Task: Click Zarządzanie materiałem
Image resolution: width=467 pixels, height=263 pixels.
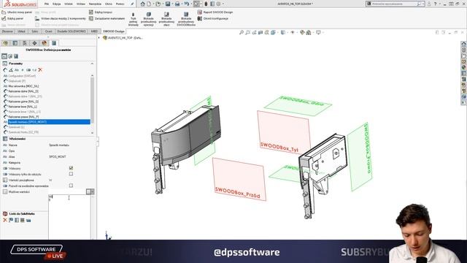Action: tap(107, 18)
